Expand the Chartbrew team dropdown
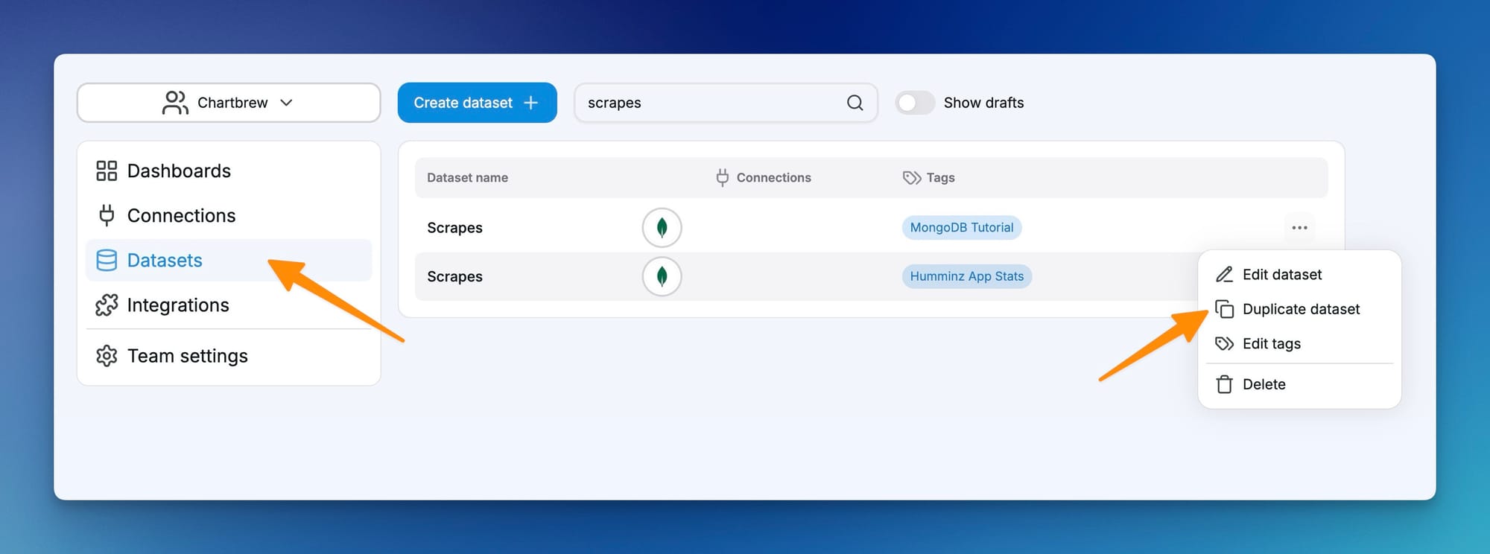The width and height of the screenshot is (1490, 554). click(229, 103)
